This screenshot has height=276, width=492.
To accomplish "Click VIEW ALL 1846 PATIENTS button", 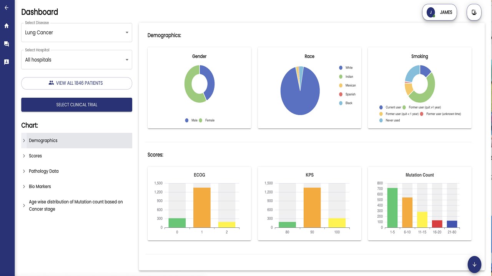I will pyautogui.click(x=76, y=83).
